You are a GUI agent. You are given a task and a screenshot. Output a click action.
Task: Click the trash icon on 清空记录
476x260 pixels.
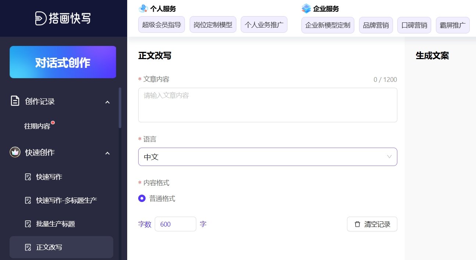coord(357,224)
